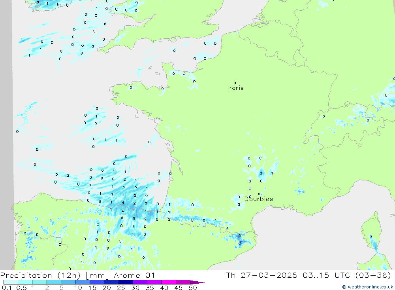The height and width of the screenshot is (290, 395).
Task: Click the Paris city label
Action: 235,88
